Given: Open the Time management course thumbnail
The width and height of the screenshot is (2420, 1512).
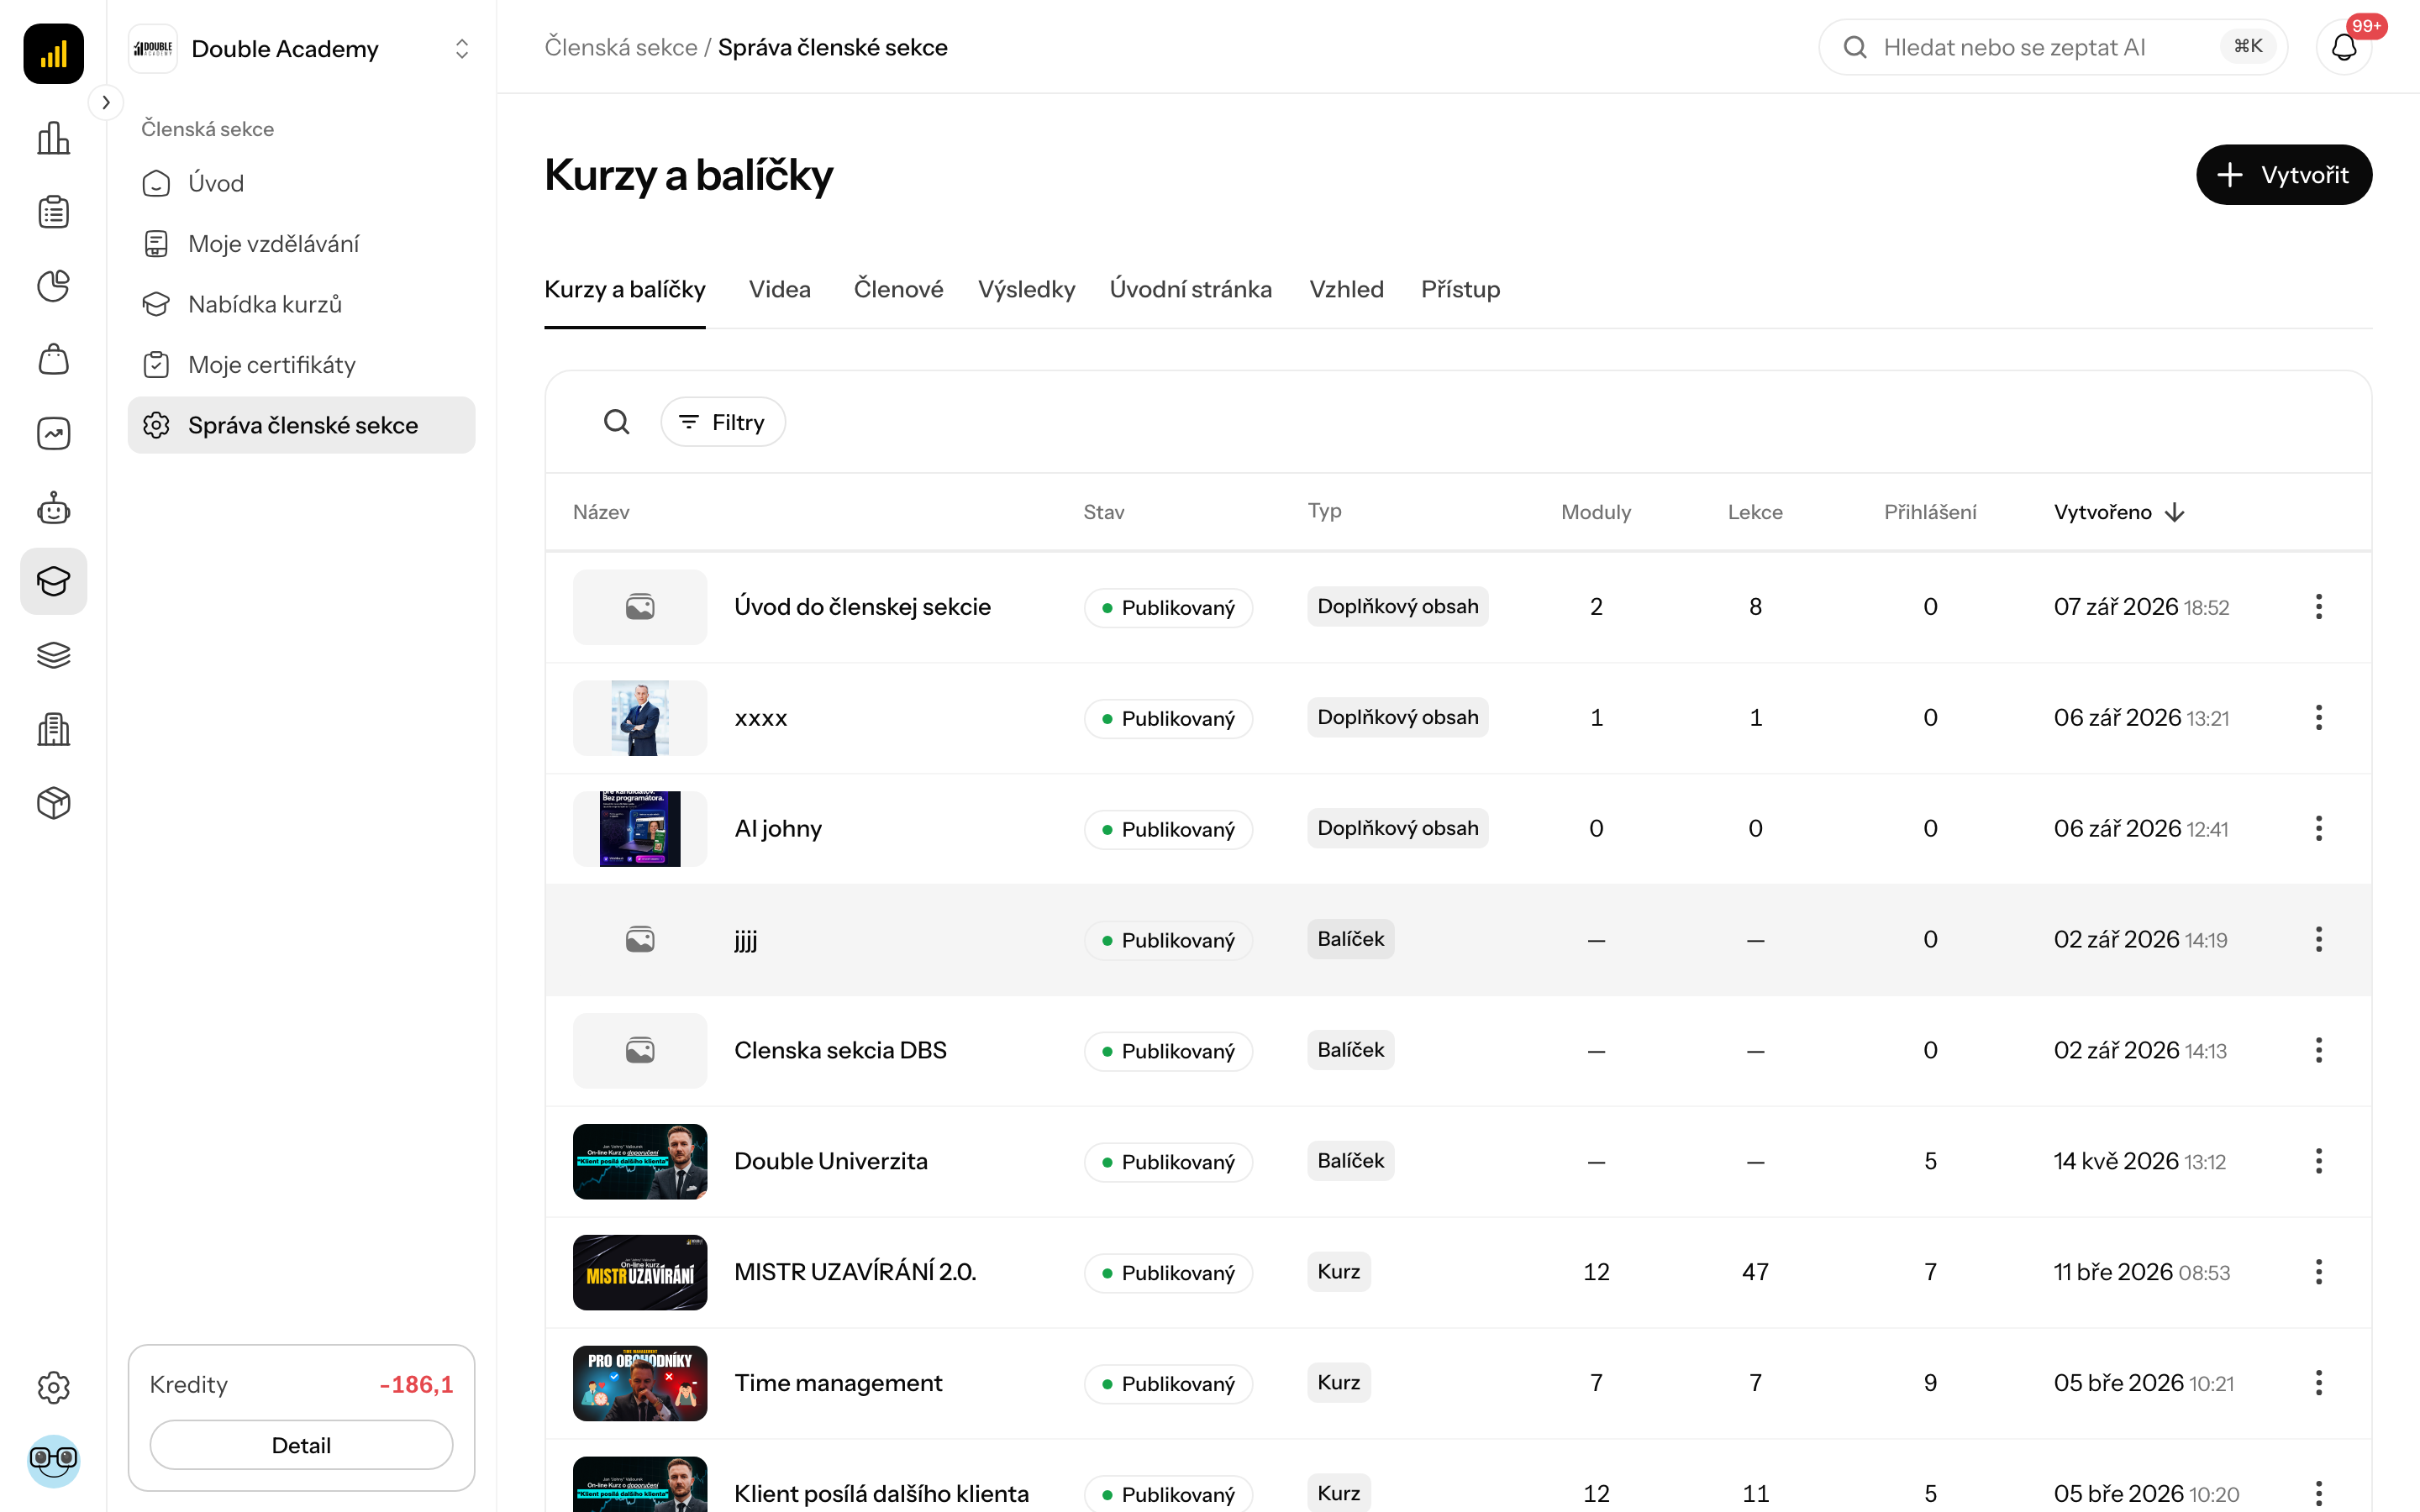Looking at the screenshot, I should tap(639, 1383).
